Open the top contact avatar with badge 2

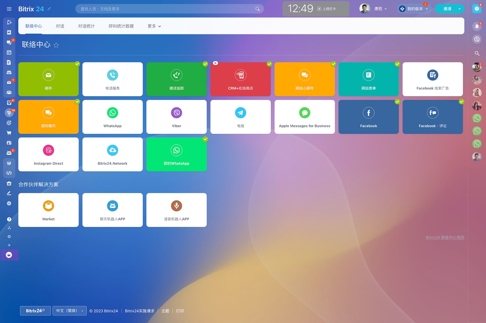(x=477, y=67)
